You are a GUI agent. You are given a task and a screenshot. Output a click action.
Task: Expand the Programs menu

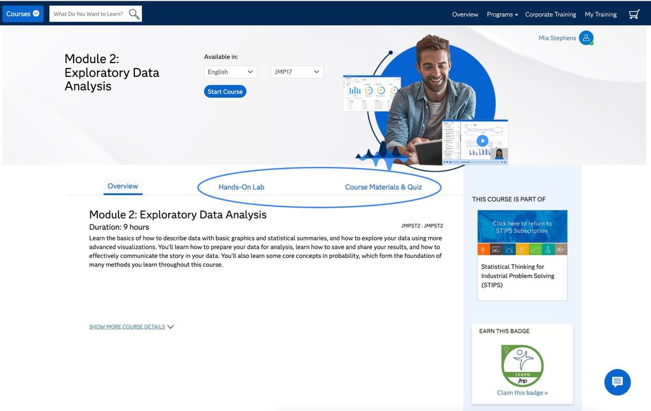coord(502,14)
